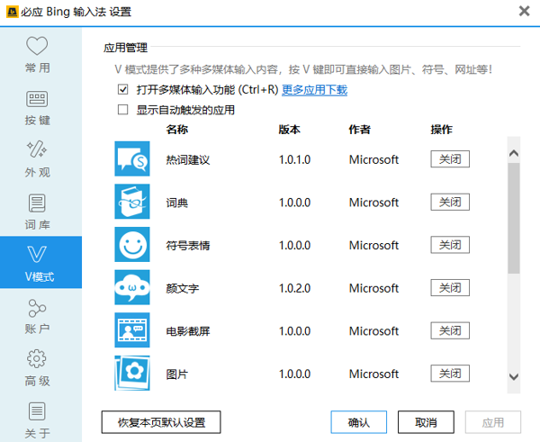Image resolution: width=540 pixels, height=442 pixels.
Task: Open the 常用 heart icon section
Action: (38, 55)
